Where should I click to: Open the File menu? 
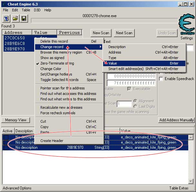click(5, 10)
